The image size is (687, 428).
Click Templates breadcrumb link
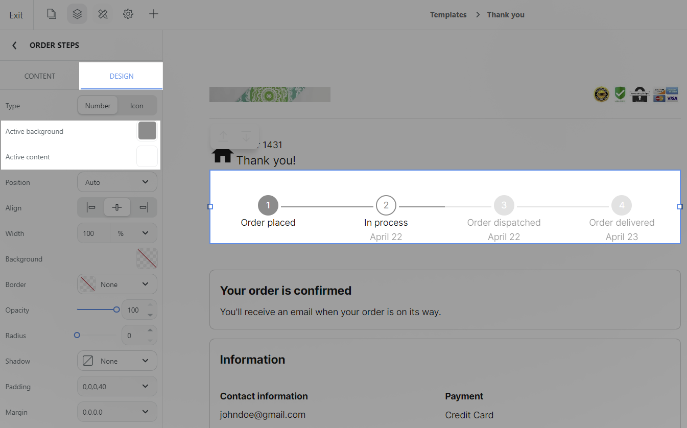(448, 15)
